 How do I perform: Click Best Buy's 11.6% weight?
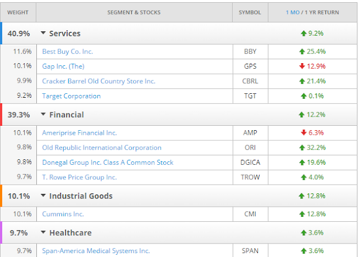[x=22, y=51]
